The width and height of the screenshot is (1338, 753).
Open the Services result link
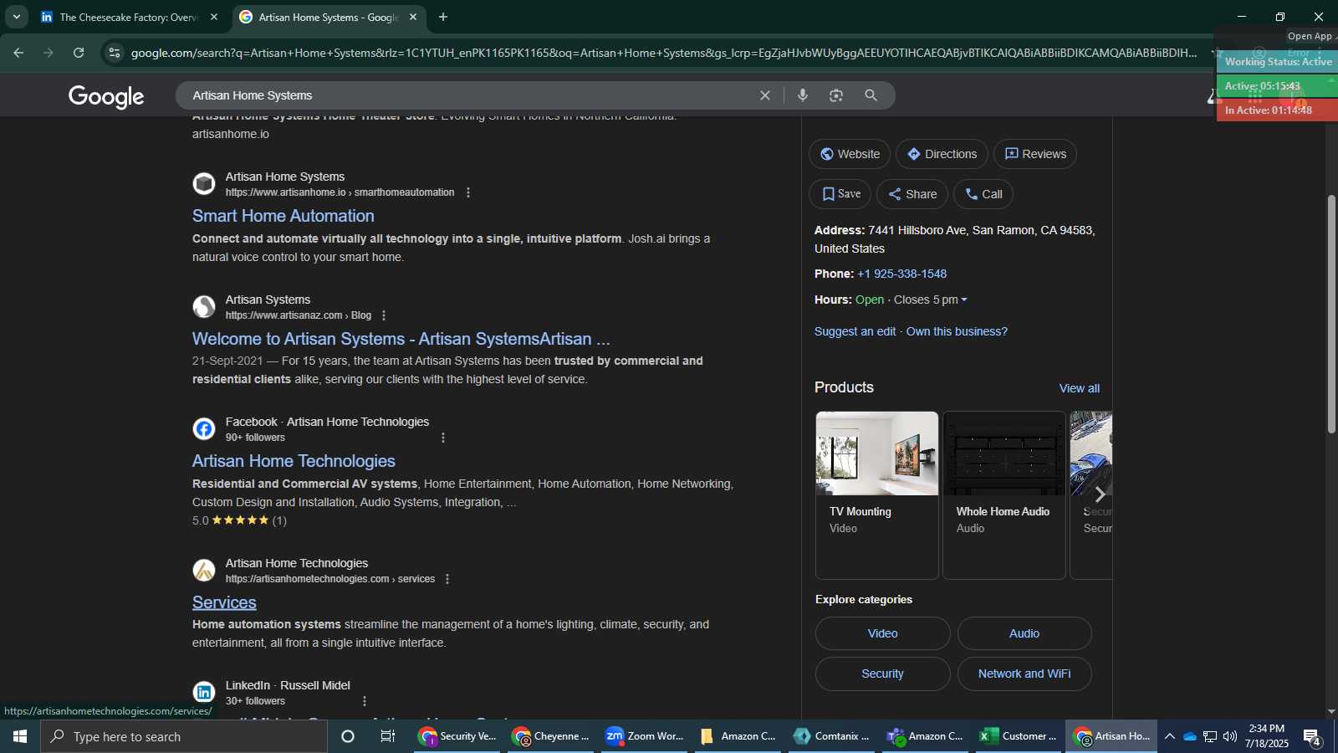point(224,602)
